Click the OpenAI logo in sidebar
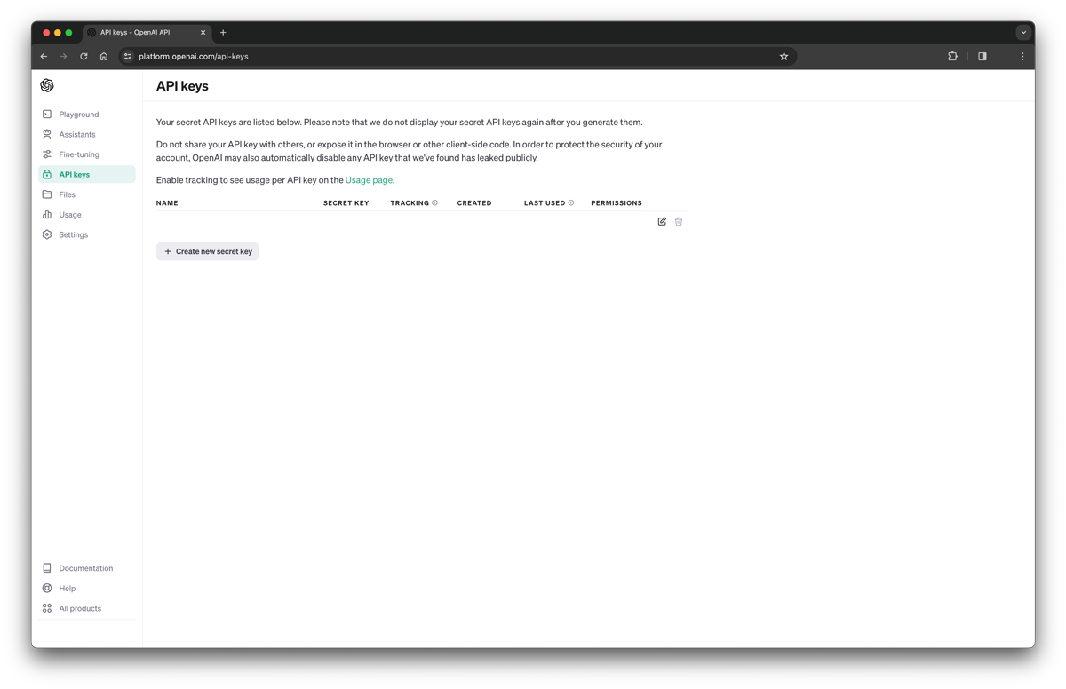 [47, 85]
